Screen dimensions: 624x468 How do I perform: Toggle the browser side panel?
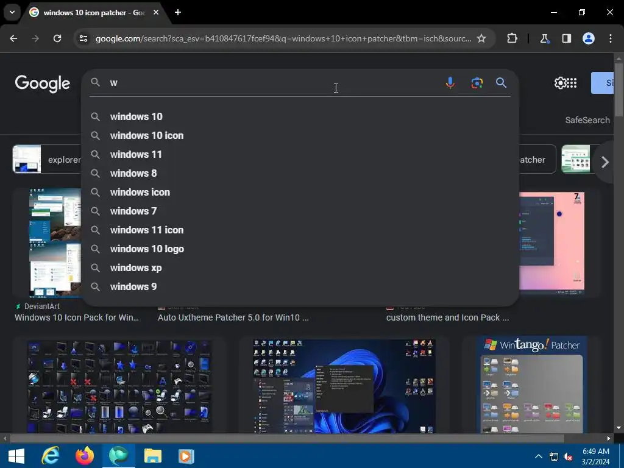pyautogui.click(x=566, y=38)
